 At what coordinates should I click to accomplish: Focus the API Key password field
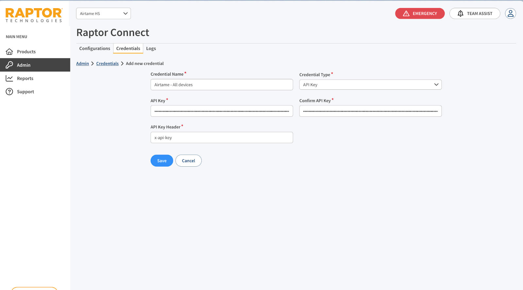pos(222,111)
